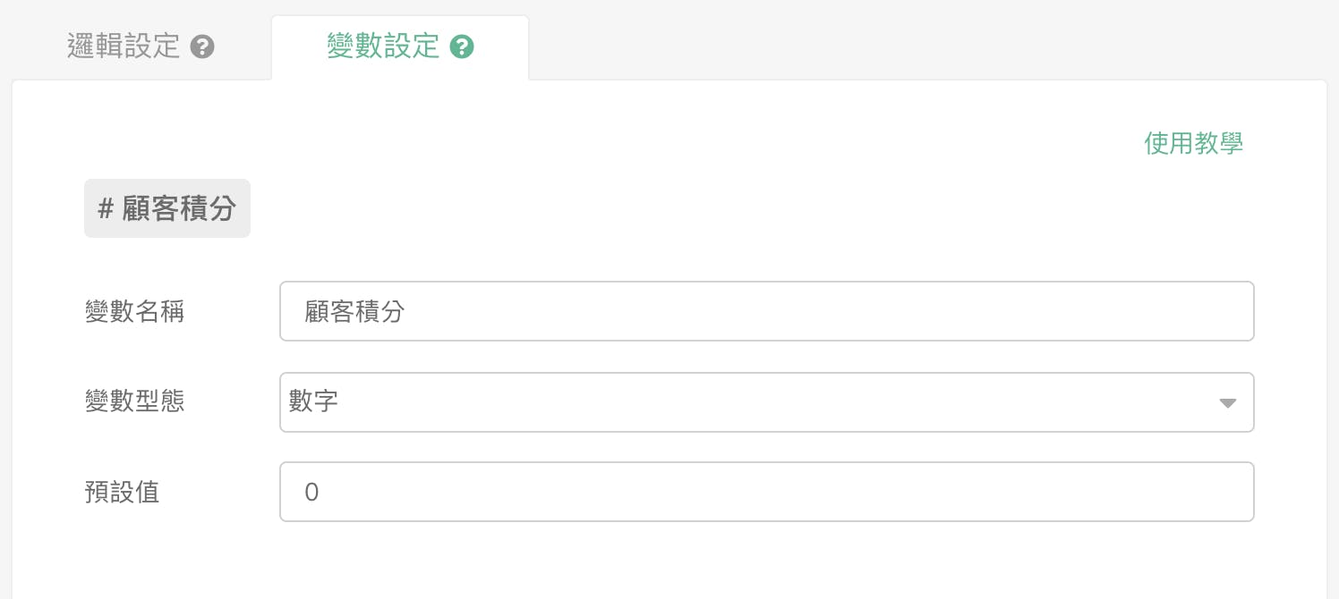Click the green help icon beside 變數設定

[461, 46]
